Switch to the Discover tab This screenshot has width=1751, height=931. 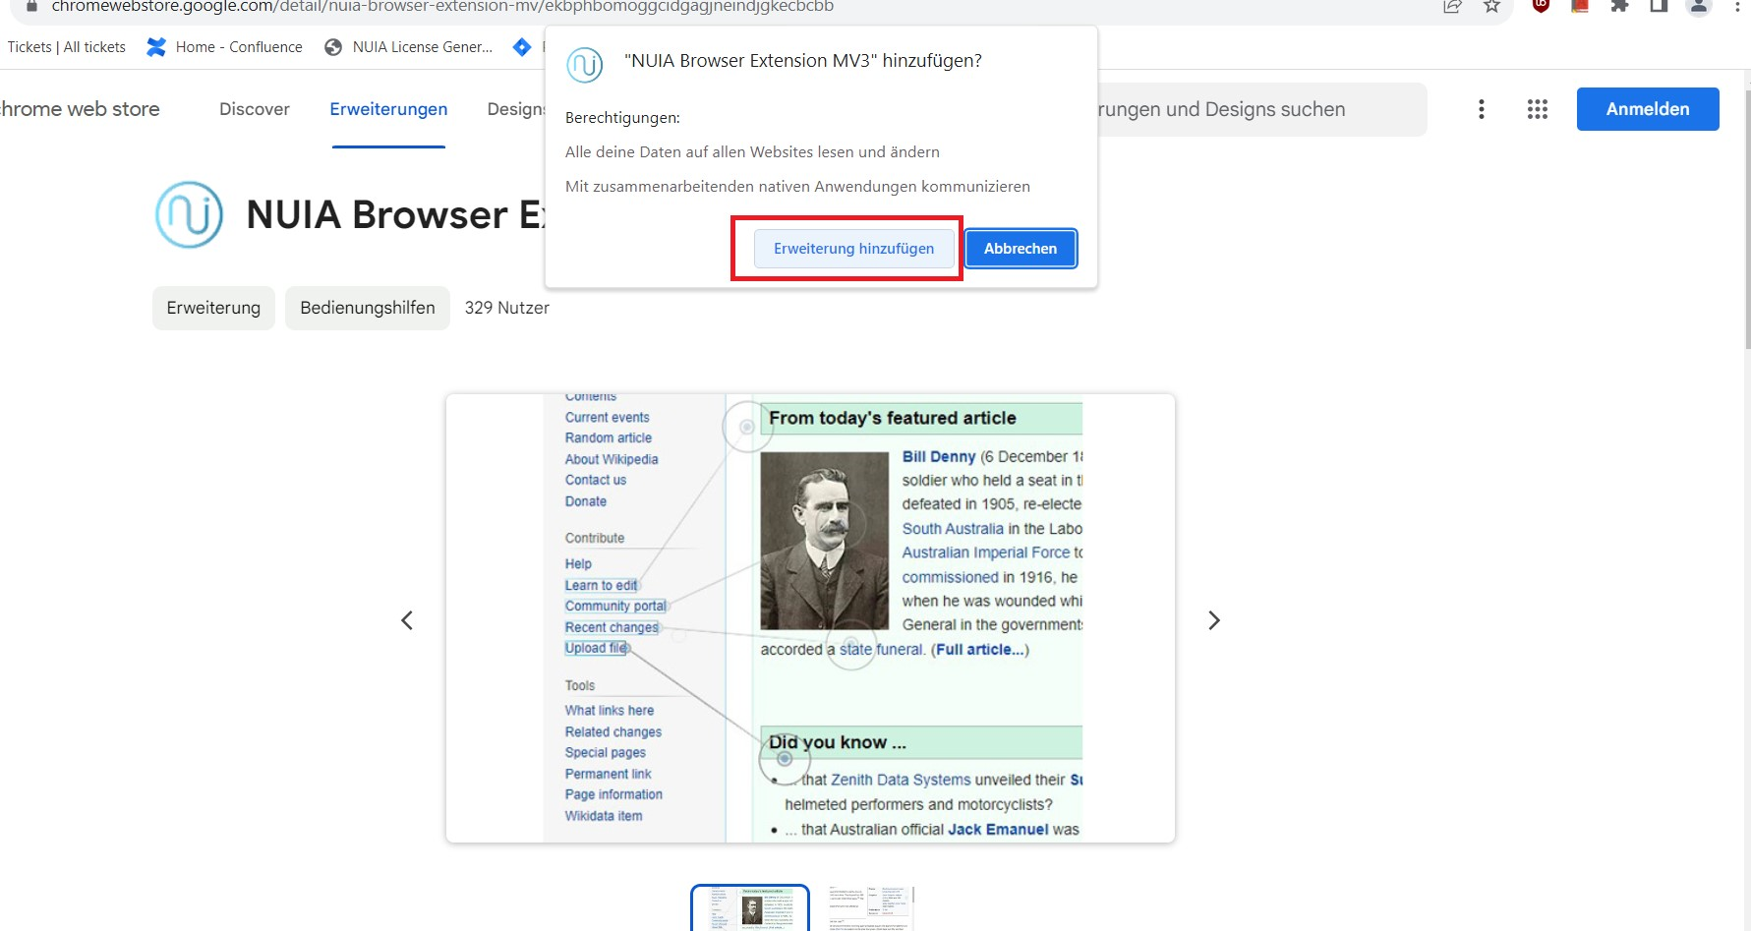pyautogui.click(x=254, y=109)
